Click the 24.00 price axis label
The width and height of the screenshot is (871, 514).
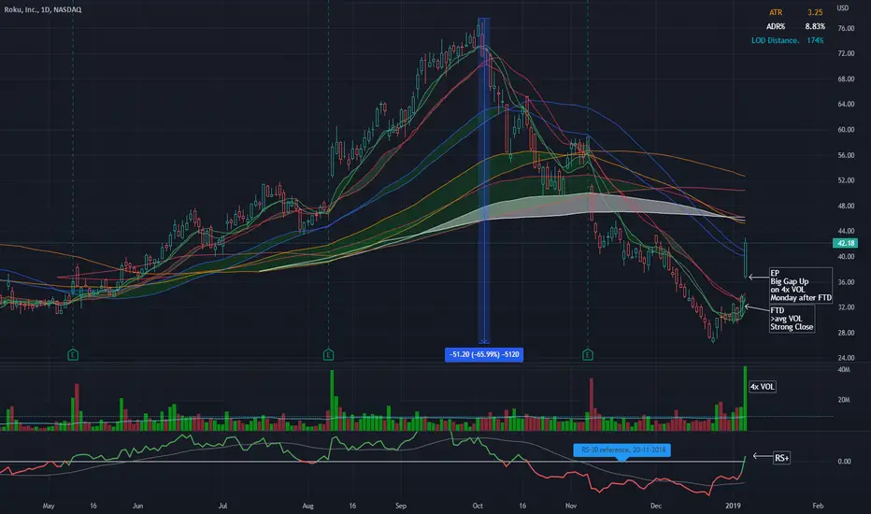(x=846, y=358)
